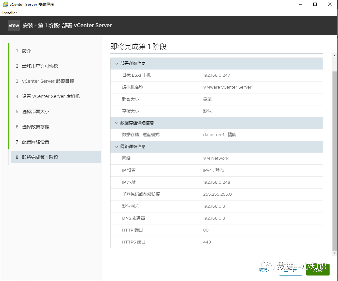Click the scrollbar up arrow

[x=334, y=55]
